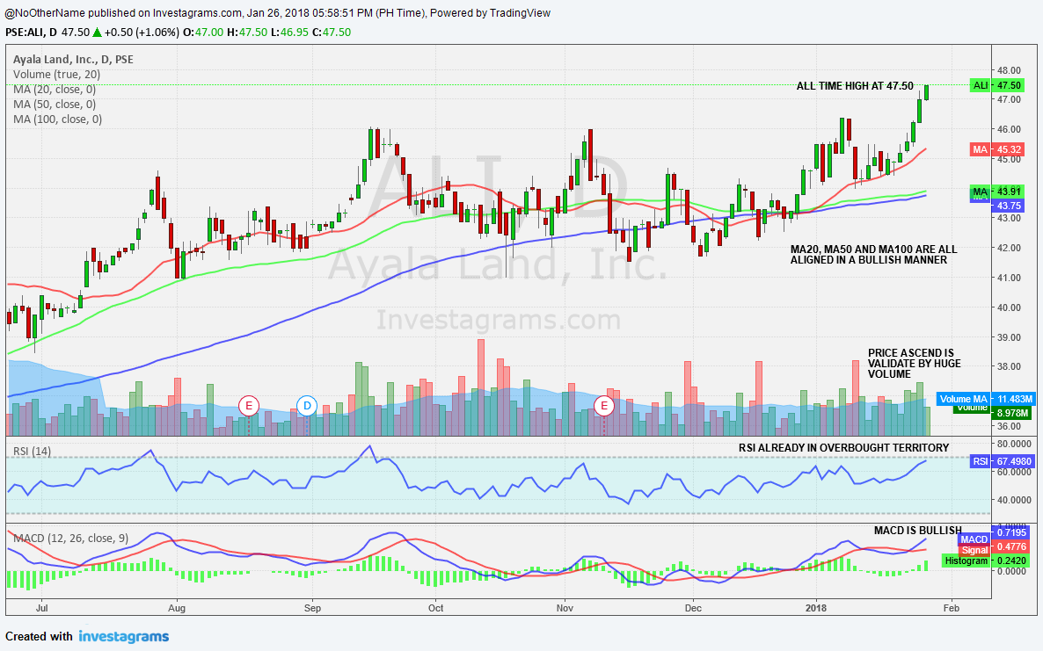Click the Nov label on the time axis
This screenshot has height=651, width=1043.
coord(565,608)
